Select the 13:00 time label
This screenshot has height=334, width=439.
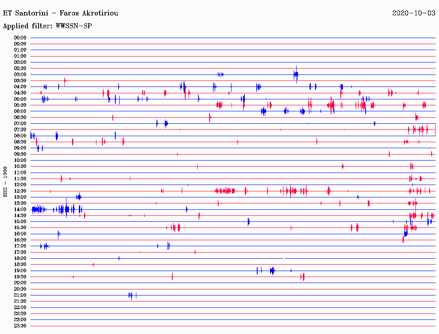tap(20, 197)
